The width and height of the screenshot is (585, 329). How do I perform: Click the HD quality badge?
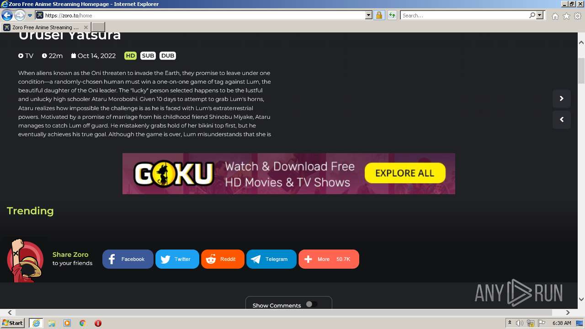pos(130,56)
